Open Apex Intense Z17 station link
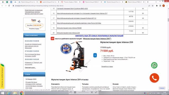The height and width of the screenshot is (95, 169). tap(82, 13)
